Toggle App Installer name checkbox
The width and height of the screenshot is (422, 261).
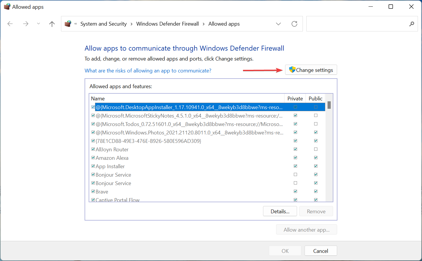(x=93, y=166)
